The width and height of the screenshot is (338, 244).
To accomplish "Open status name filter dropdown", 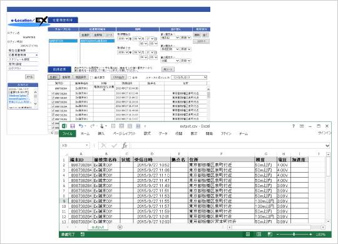I will (x=189, y=77).
